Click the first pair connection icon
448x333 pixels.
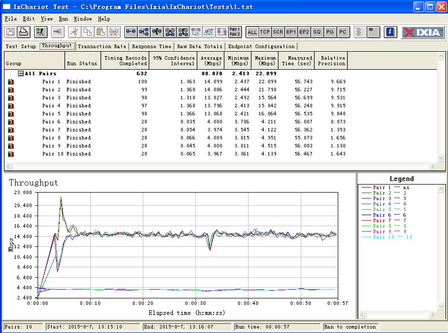[x=131, y=32]
